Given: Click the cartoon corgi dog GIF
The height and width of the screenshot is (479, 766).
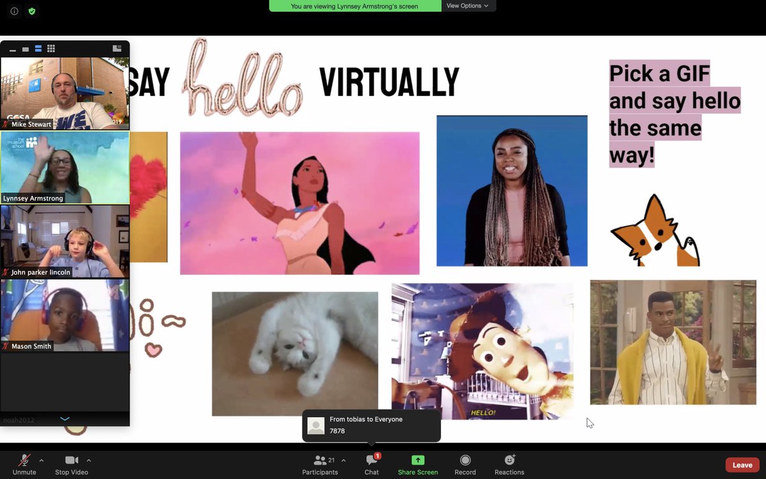Looking at the screenshot, I should pos(655,231).
